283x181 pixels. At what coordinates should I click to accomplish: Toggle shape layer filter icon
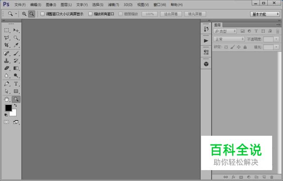(x=263, y=31)
